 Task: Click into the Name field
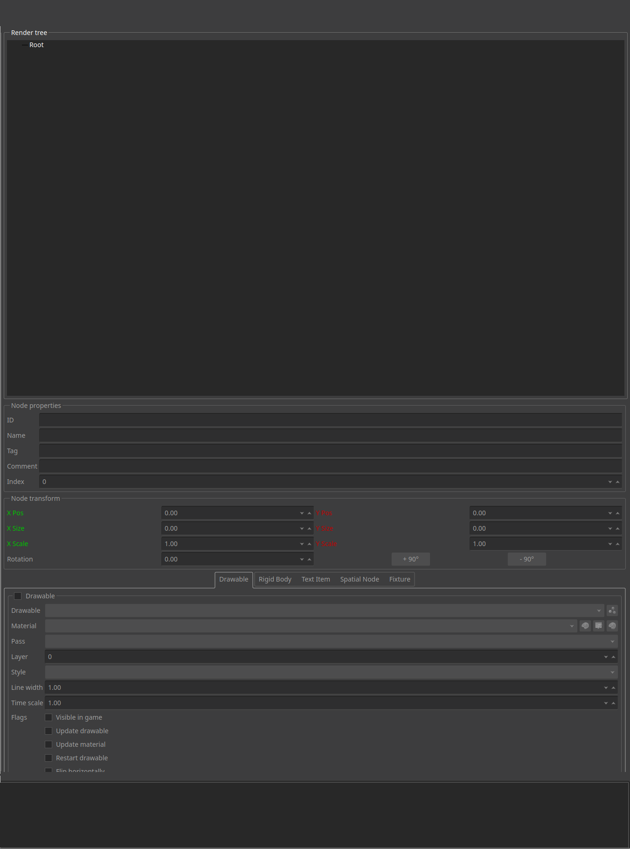pyautogui.click(x=331, y=435)
